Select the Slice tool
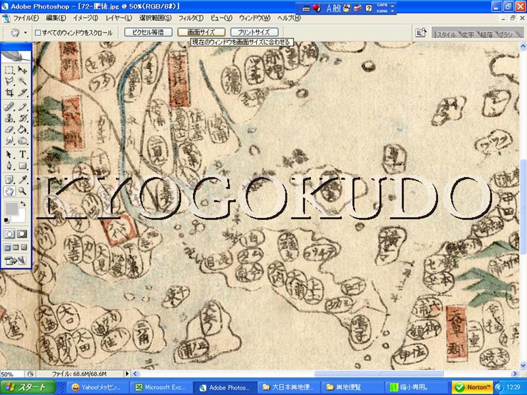The height and width of the screenshot is (395, 527). coord(23,93)
